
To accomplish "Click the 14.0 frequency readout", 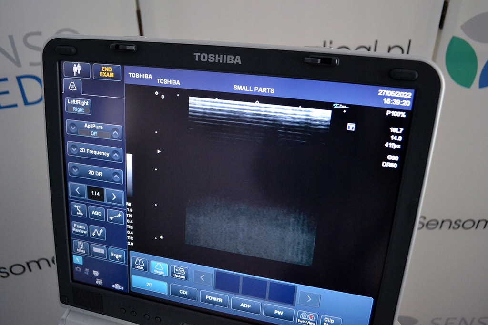I will click(x=396, y=138).
